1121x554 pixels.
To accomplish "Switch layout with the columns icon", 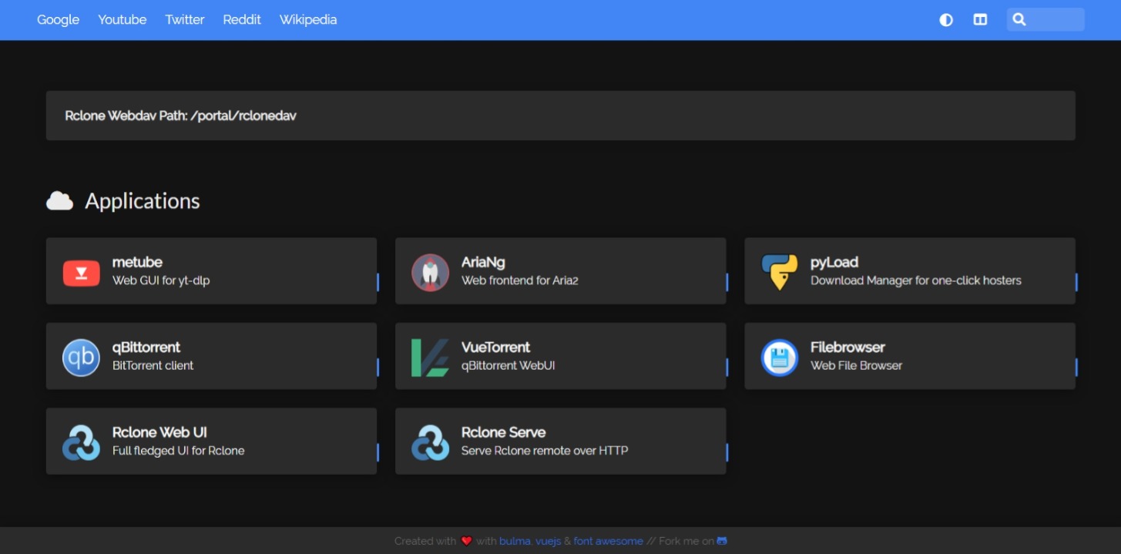I will (x=980, y=20).
